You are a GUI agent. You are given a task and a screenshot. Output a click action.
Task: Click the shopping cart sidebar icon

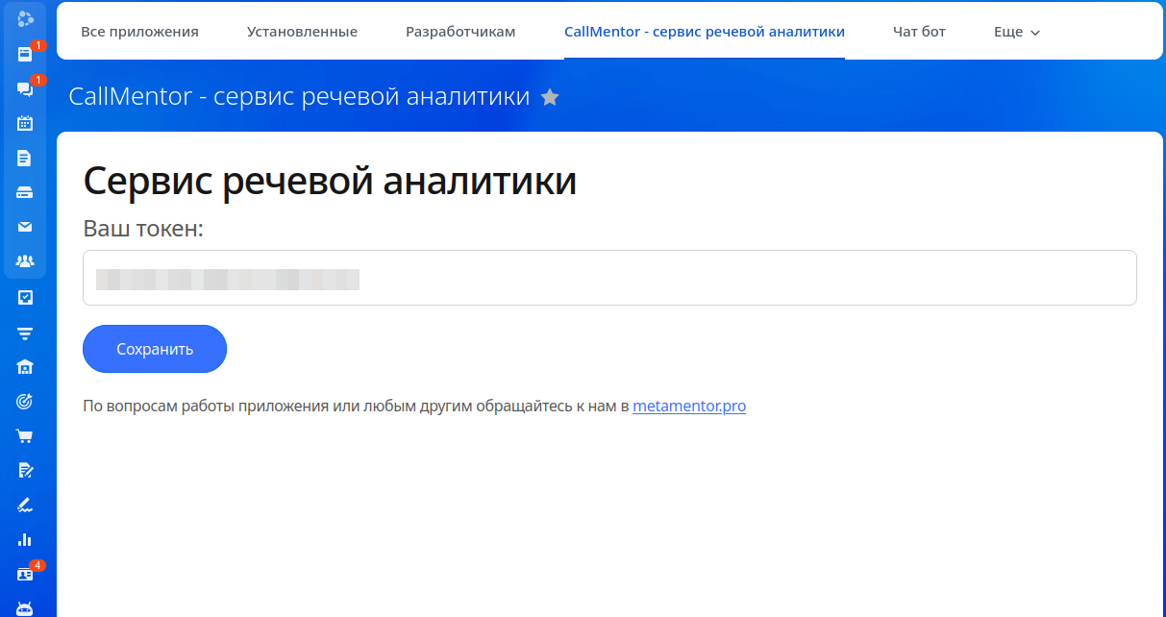(x=25, y=435)
